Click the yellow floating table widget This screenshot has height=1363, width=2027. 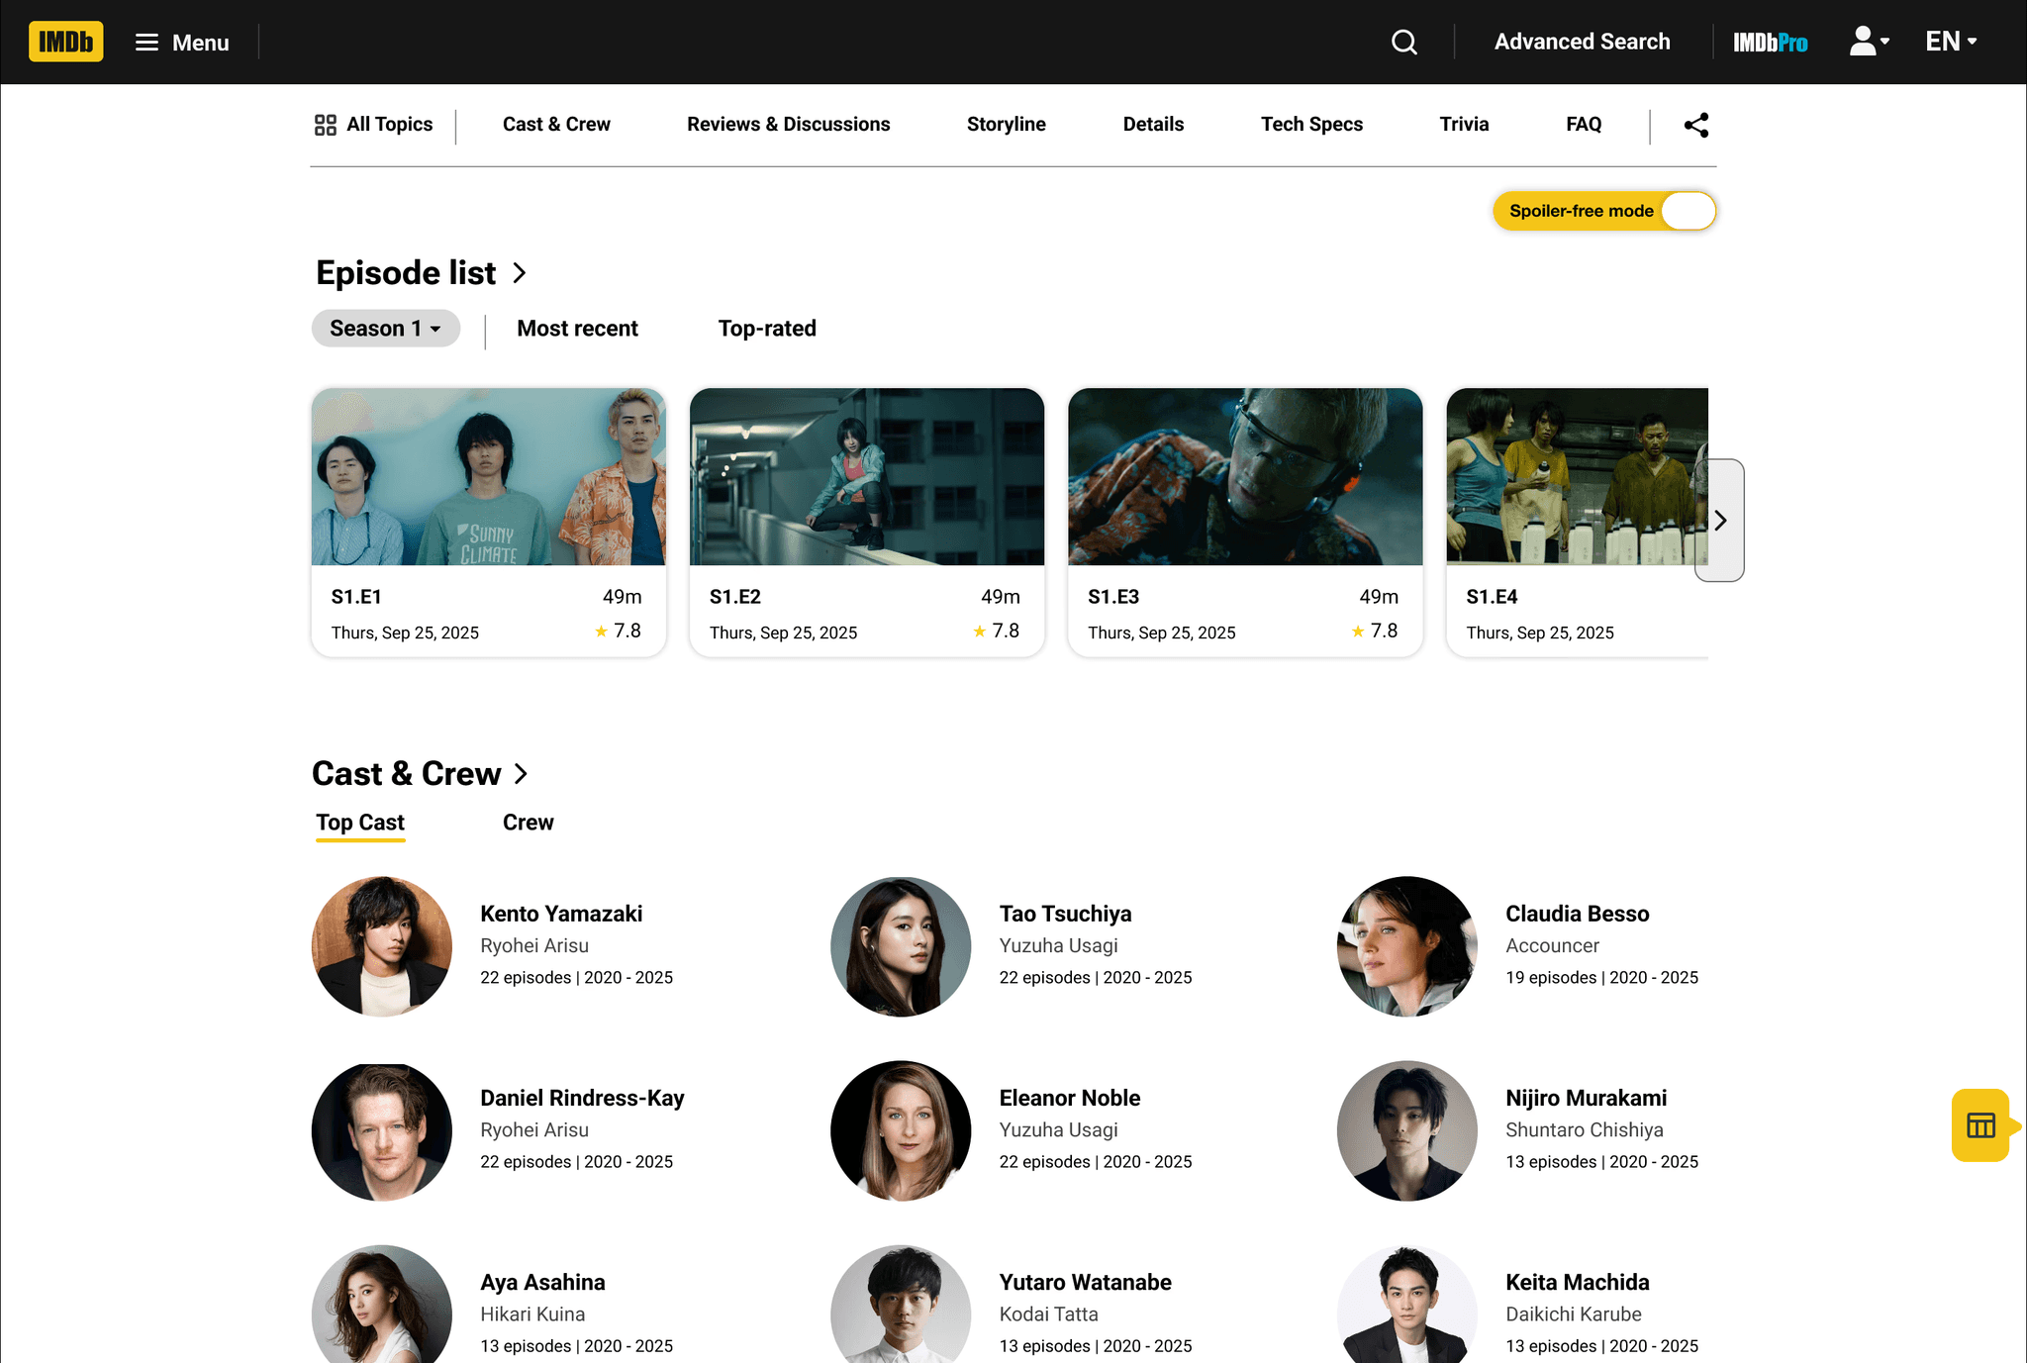pos(1980,1125)
